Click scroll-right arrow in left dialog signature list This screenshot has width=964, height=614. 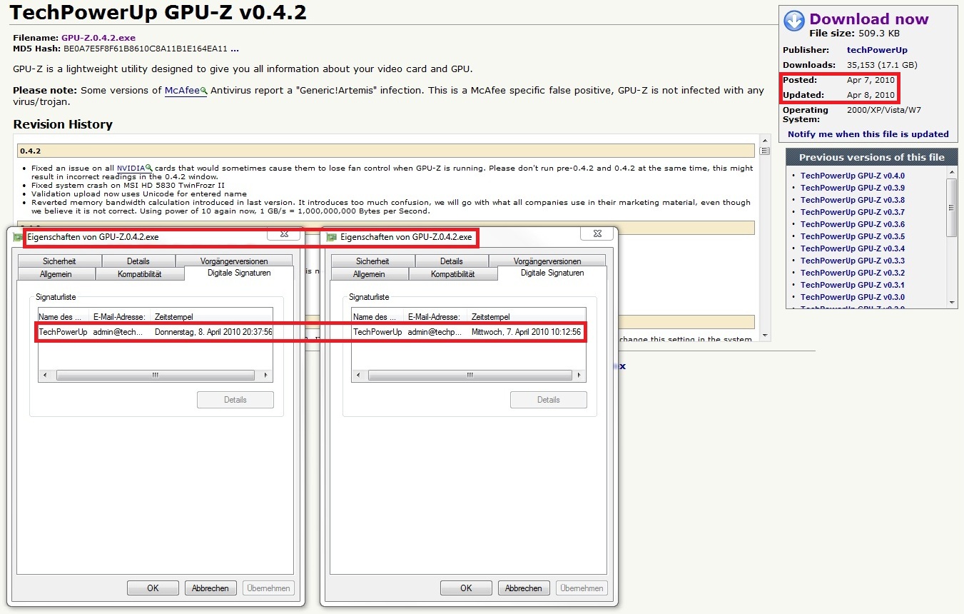pyautogui.click(x=266, y=375)
